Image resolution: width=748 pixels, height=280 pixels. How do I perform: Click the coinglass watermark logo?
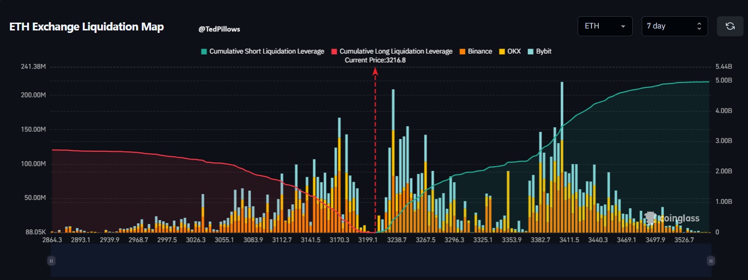pyautogui.click(x=673, y=219)
